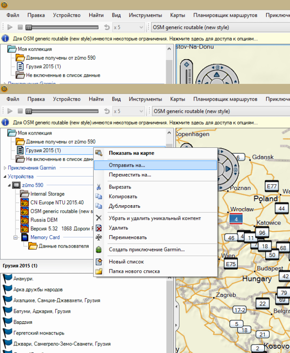Select 'Данные пользователя' folder

64,246
